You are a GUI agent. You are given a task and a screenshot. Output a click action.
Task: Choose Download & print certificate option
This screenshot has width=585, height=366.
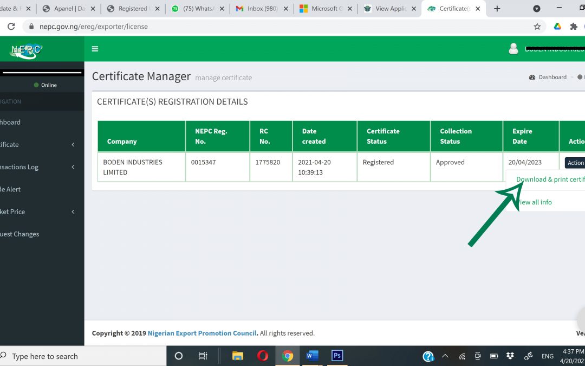[x=550, y=179]
